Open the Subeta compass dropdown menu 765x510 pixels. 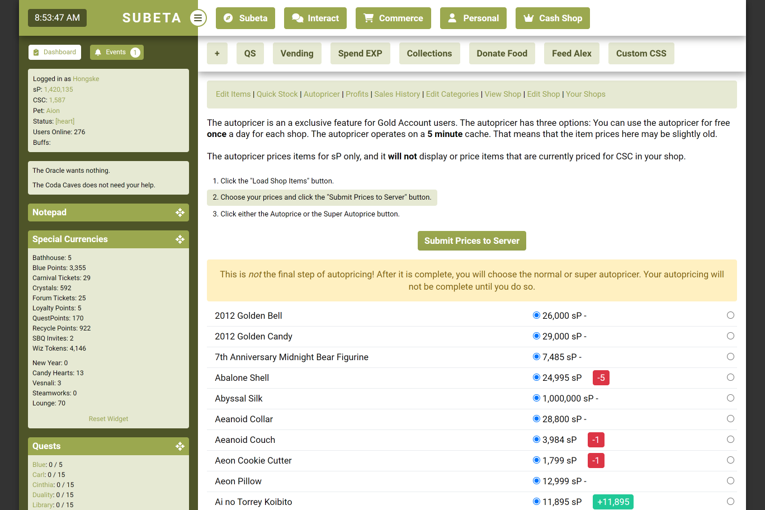coord(245,18)
